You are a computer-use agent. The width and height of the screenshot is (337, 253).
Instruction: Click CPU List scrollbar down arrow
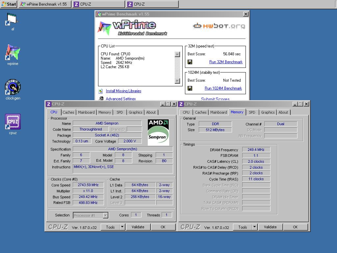click(177, 81)
